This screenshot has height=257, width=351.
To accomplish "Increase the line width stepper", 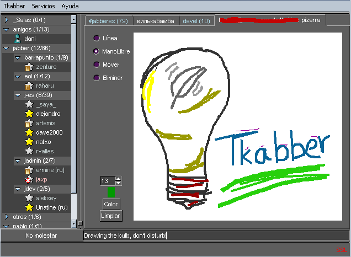I will (x=118, y=179).
